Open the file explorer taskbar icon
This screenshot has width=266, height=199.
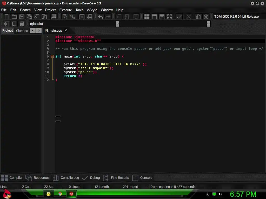(x=49, y=194)
